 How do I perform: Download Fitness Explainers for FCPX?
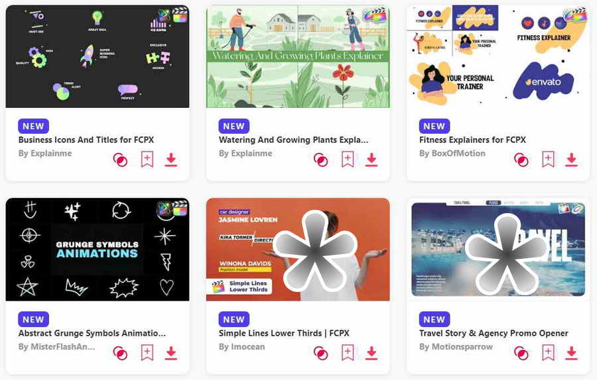tap(571, 160)
